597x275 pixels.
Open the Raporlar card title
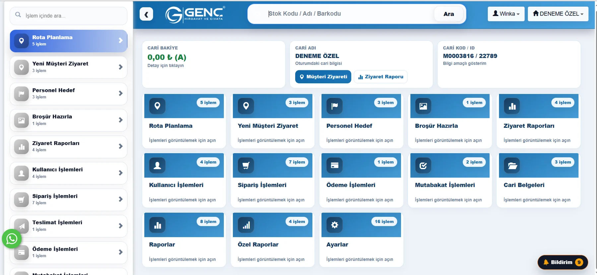pos(162,245)
